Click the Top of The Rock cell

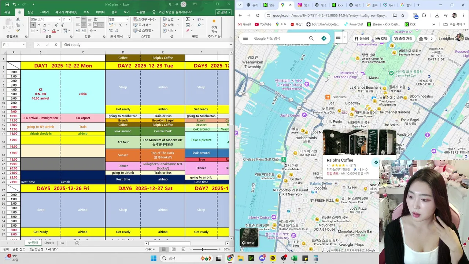click(163, 155)
